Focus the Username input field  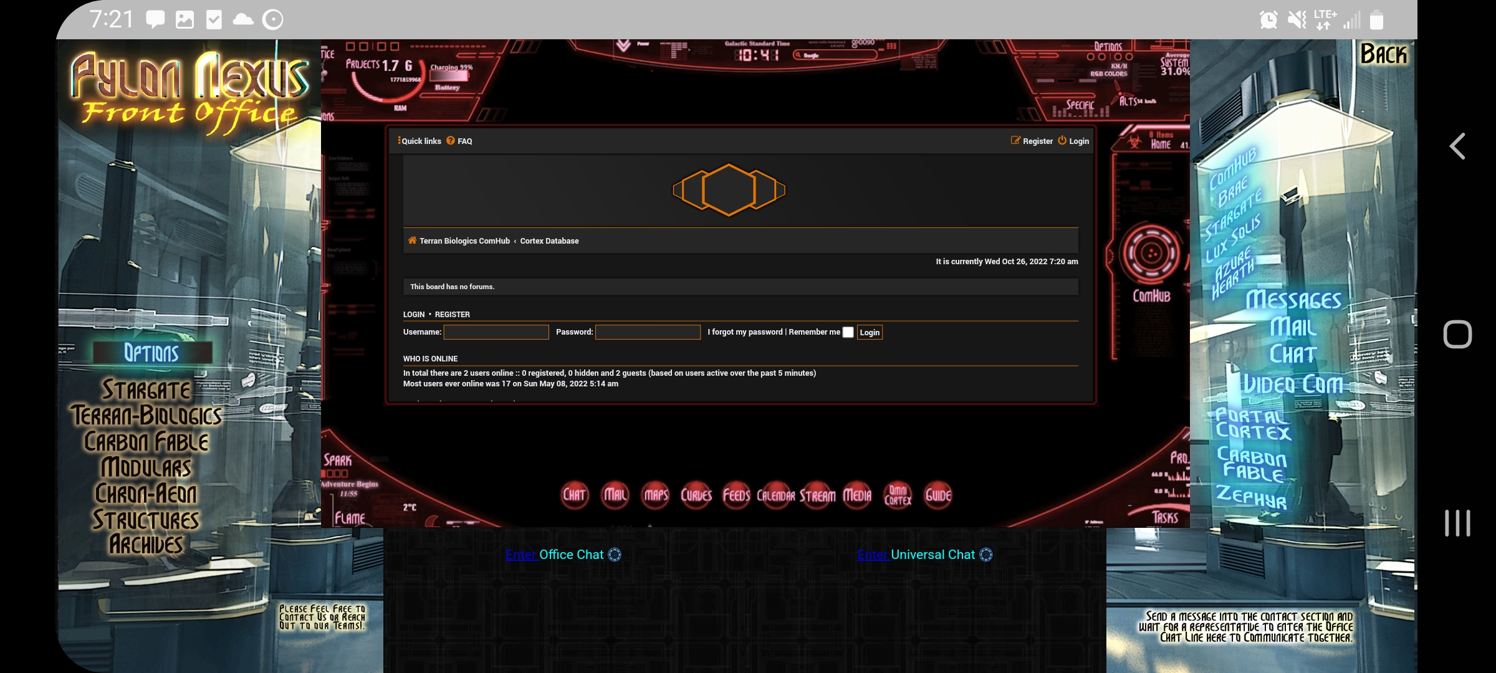click(x=496, y=332)
